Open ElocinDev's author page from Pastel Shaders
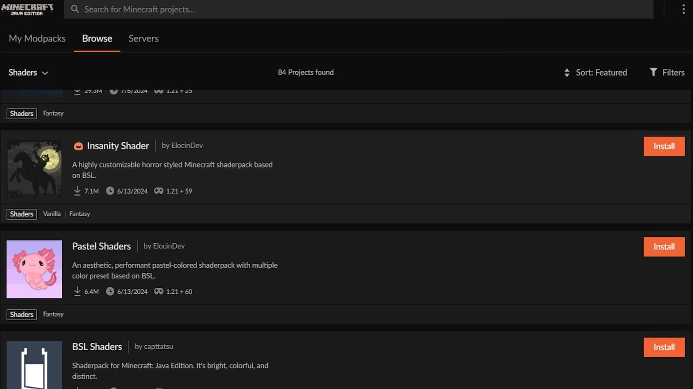Viewport: 693px width, 389px height. (x=170, y=246)
